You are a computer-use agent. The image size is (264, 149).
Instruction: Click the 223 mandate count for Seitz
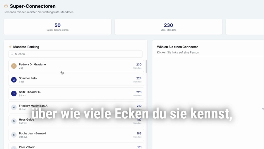point(139,92)
